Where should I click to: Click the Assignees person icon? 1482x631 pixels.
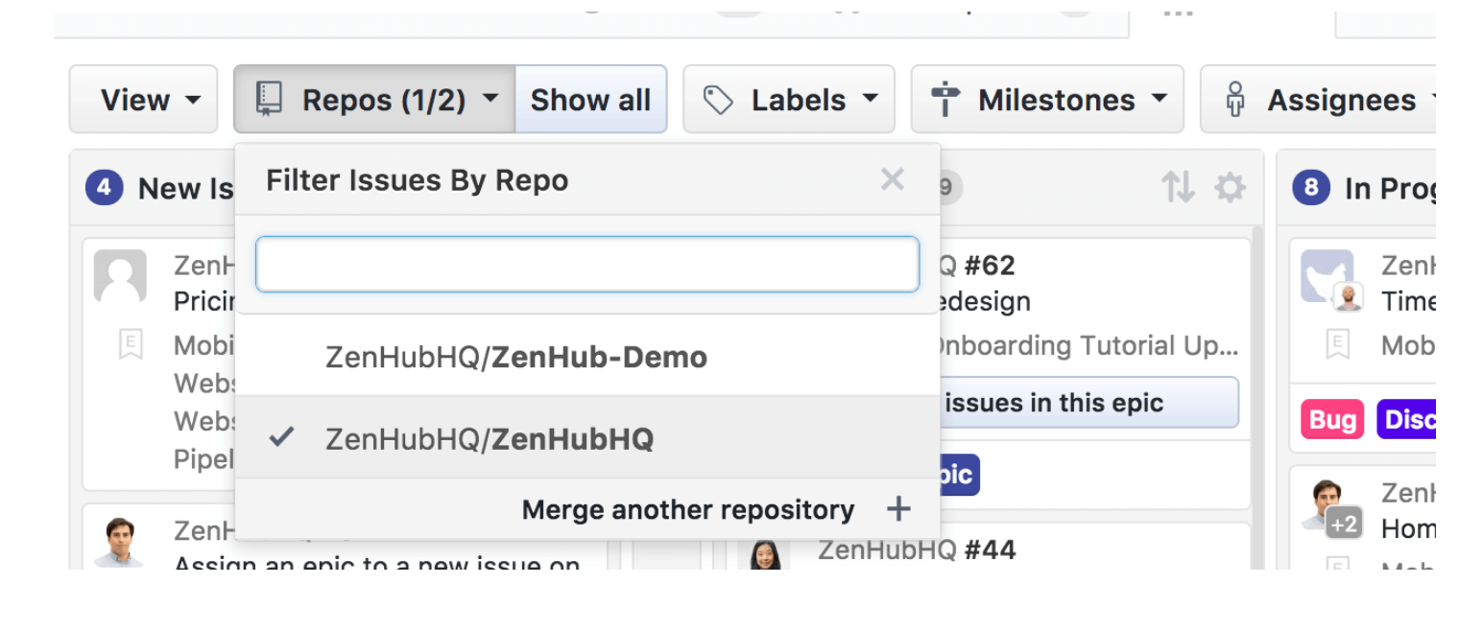[x=1235, y=100]
